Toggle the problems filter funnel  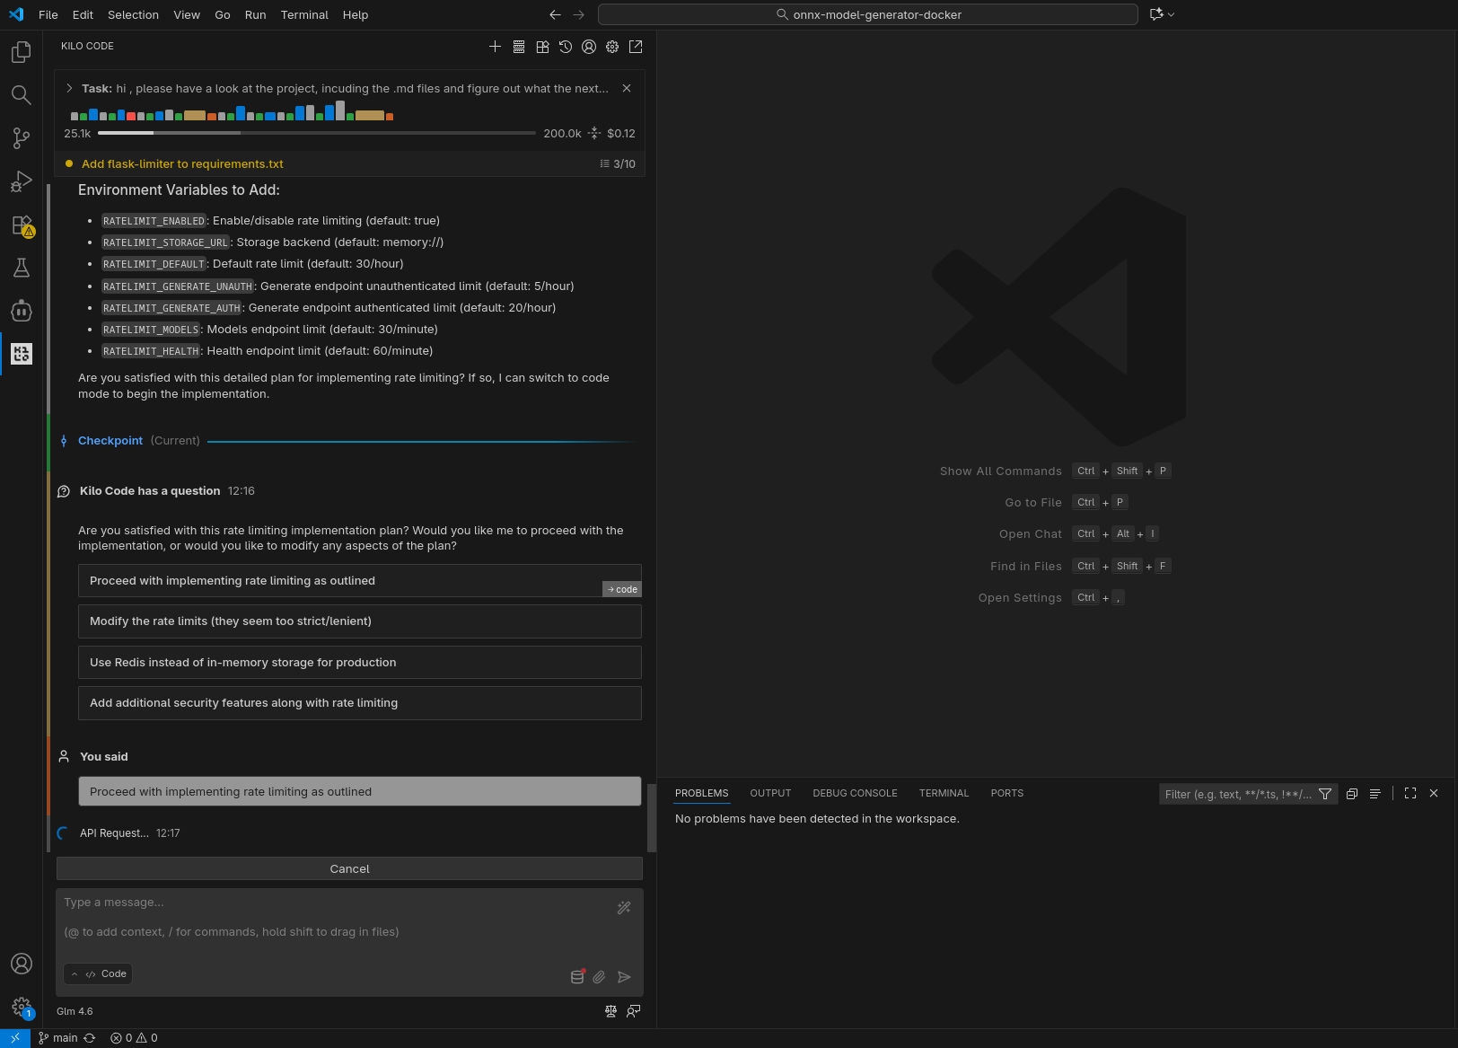(x=1325, y=794)
